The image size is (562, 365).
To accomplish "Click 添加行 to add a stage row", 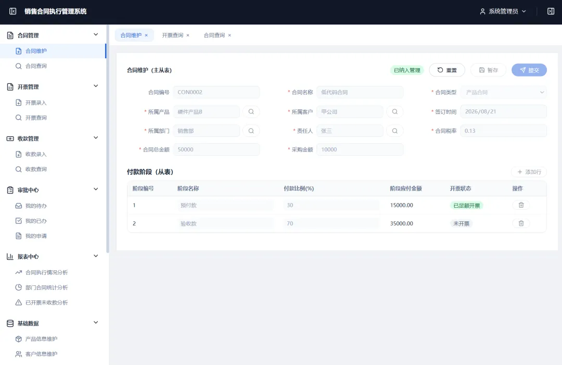I will pyautogui.click(x=529, y=172).
